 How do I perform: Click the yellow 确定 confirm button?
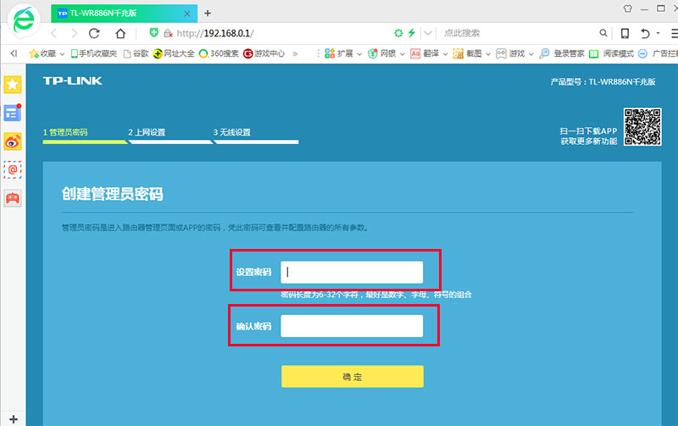pos(353,376)
